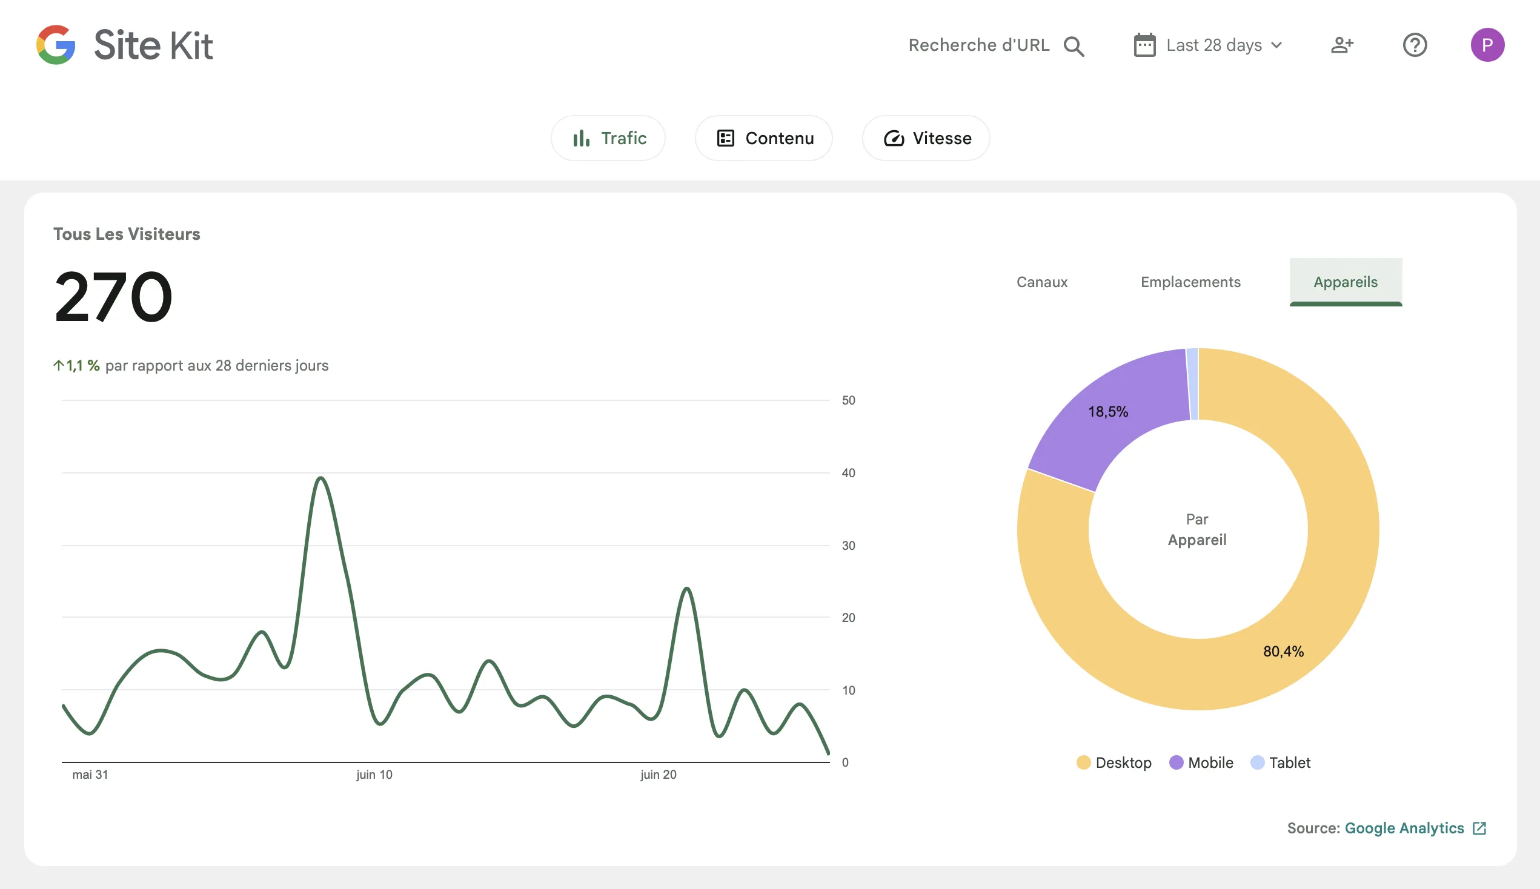Click the 'Par Appareil' donut center label
1540x889 pixels.
1197,529
